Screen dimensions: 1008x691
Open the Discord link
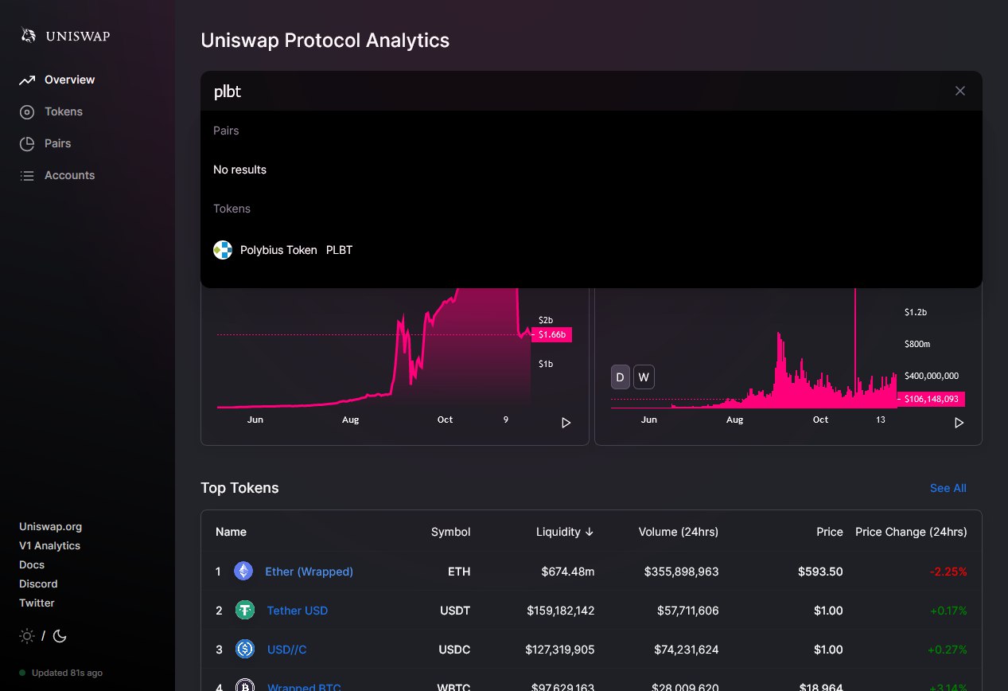[x=38, y=584]
